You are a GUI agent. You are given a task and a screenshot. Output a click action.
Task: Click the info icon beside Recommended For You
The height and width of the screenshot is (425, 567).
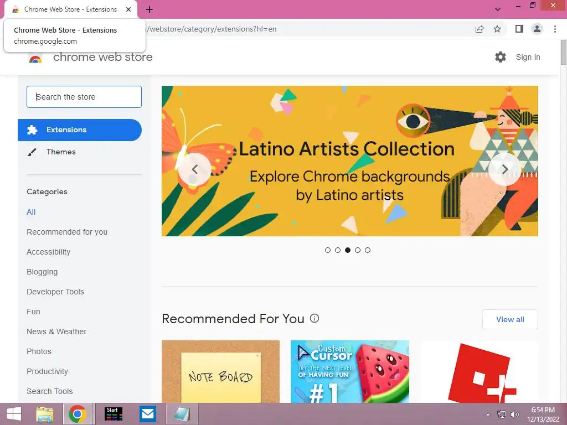point(315,318)
